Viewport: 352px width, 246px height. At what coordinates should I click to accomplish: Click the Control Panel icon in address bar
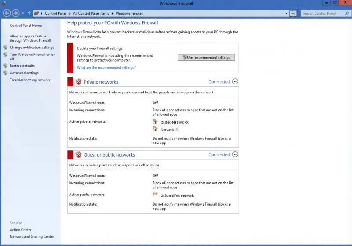(x=37, y=13)
